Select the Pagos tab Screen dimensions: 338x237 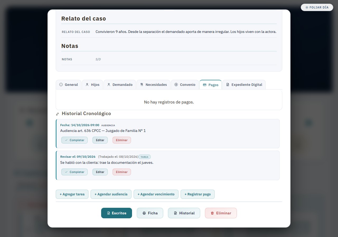point(210,85)
